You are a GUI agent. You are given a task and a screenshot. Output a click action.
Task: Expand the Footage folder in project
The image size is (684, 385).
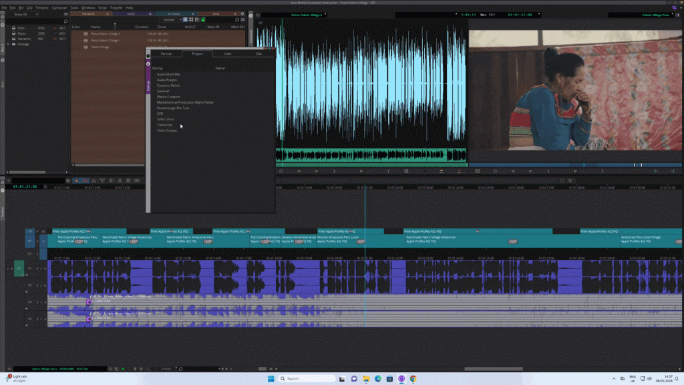point(9,44)
